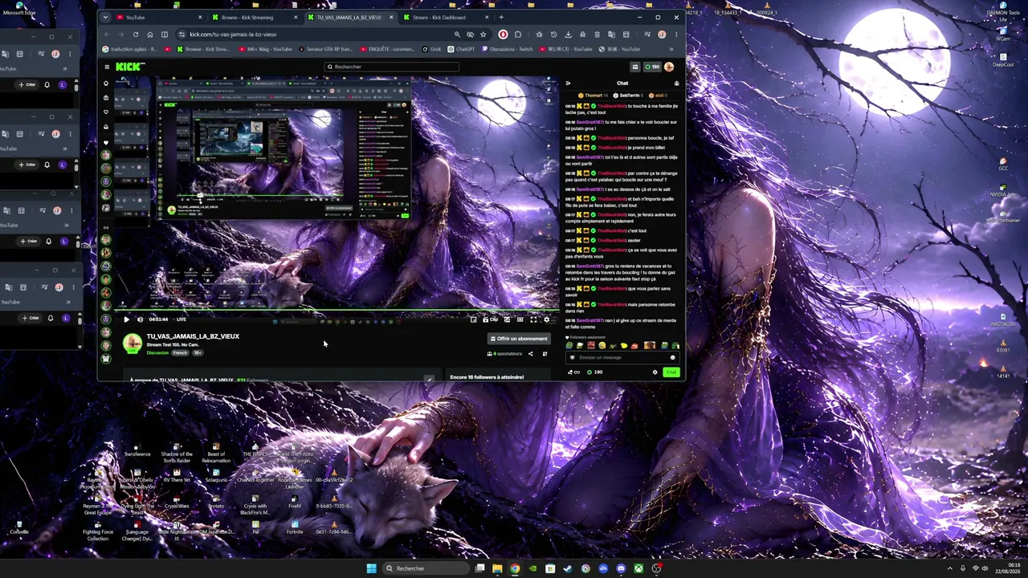Click the French language tag
Viewport: 1028px width, 578px height.
(x=180, y=353)
